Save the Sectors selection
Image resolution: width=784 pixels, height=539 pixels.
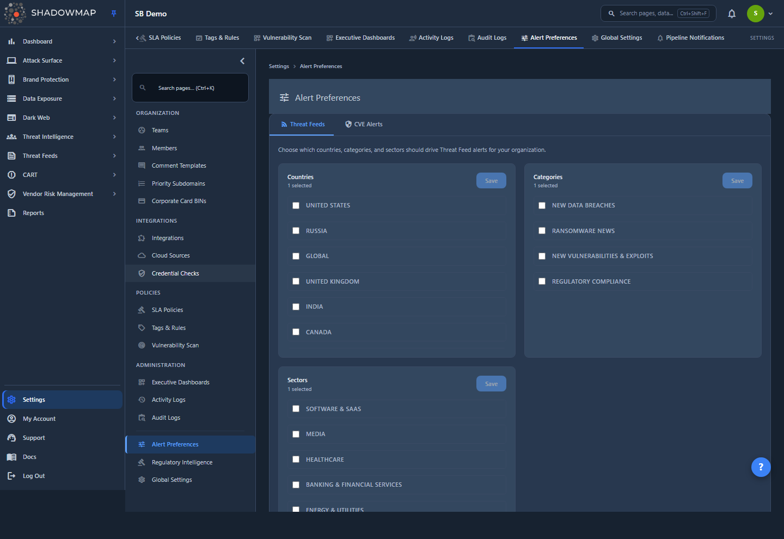(491, 384)
